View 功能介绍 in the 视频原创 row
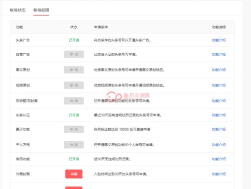251x189 pixels. coord(219,85)
